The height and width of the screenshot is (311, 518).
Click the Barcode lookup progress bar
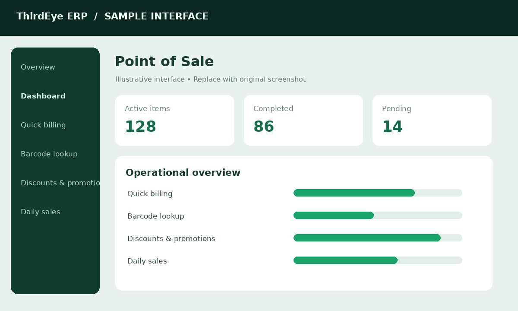click(378, 216)
